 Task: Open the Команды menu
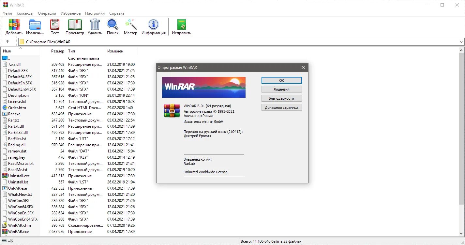coord(25,13)
